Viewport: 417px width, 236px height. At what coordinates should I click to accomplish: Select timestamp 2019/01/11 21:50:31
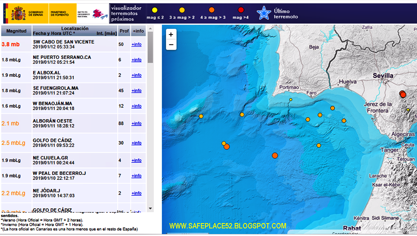(54, 78)
